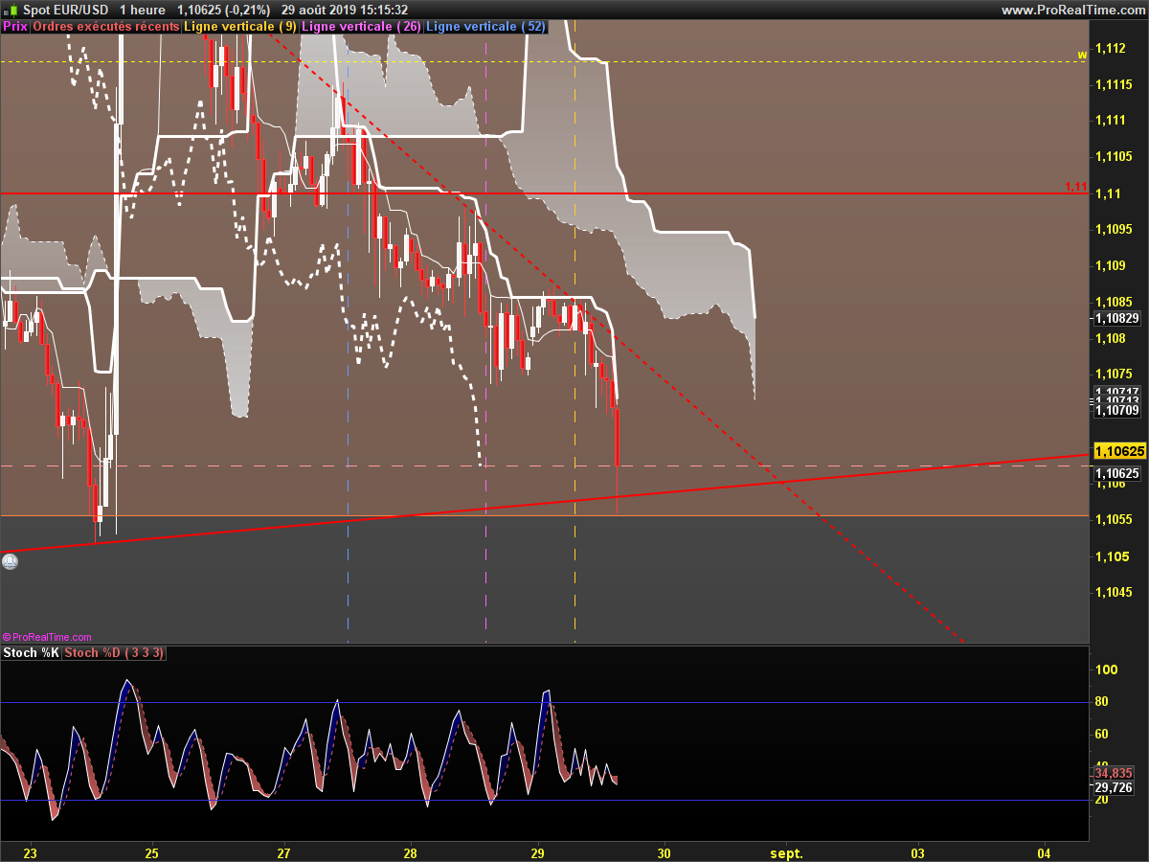The width and height of the screenshot is (1149, 862).
Task: Click the Spot EUR/USD instrument name
Action: point(65,10)
